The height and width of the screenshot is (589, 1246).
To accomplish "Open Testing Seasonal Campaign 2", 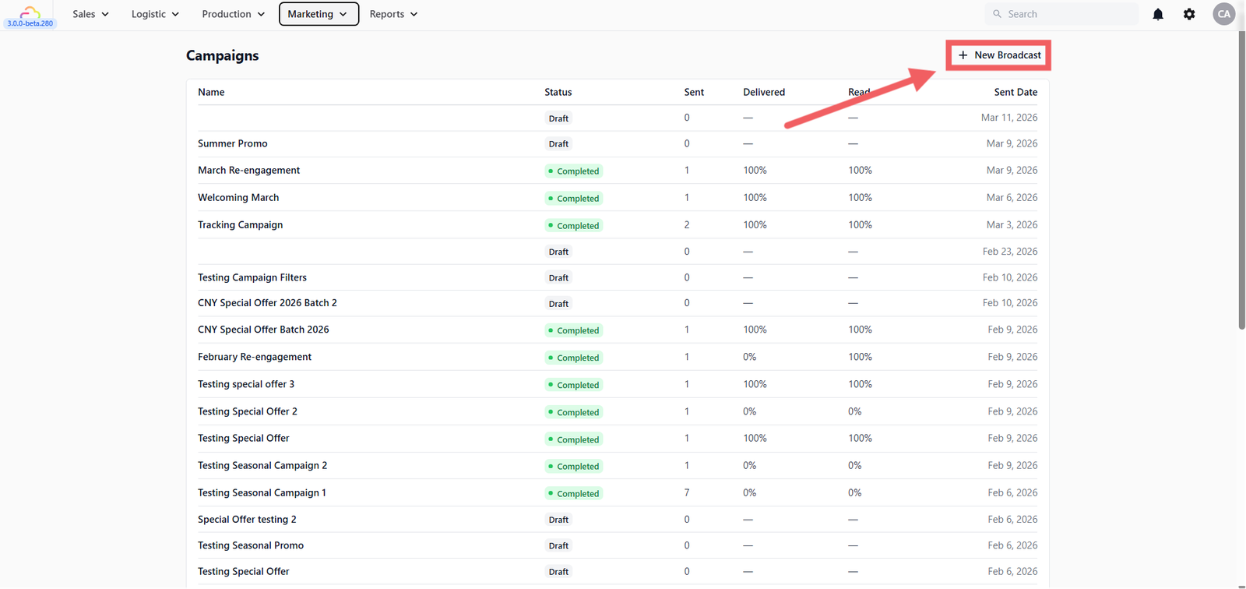I will click(x=262, y=465).
